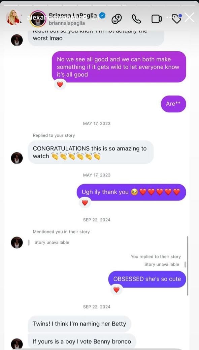Viewport: 199px width, 350px height.
Task: Start a video call with the camera icon
Action: pos(157,19)
